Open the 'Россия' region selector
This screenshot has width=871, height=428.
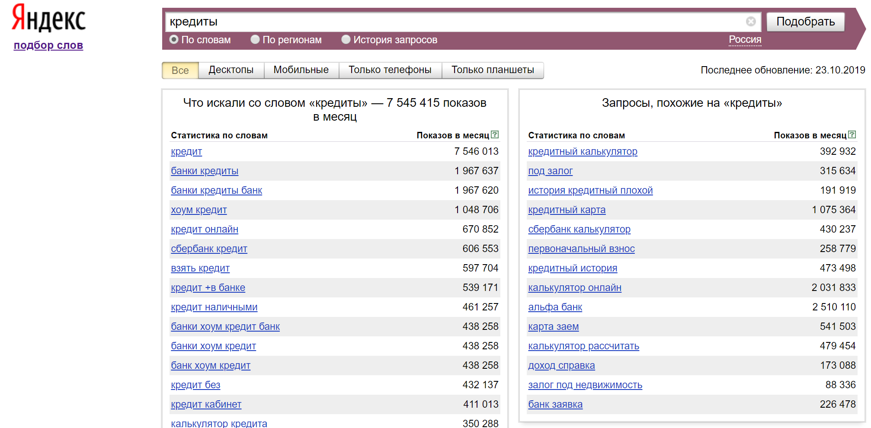[x=745, y=40]
